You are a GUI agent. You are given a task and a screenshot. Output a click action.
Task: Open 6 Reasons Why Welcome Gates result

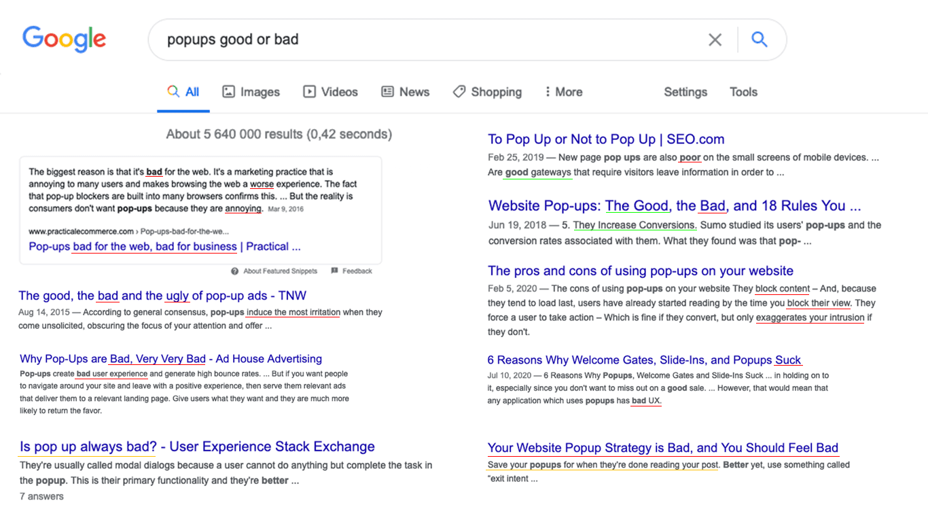coord(645,360)
